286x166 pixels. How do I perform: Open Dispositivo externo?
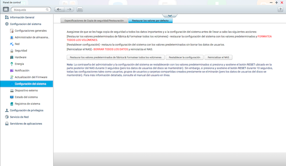coord(26,90)
